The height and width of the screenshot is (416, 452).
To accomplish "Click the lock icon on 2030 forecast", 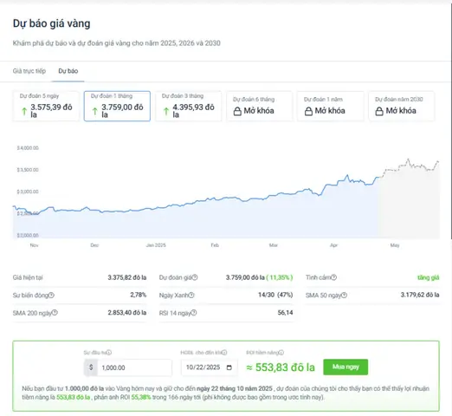I will [x=379, y=111].
